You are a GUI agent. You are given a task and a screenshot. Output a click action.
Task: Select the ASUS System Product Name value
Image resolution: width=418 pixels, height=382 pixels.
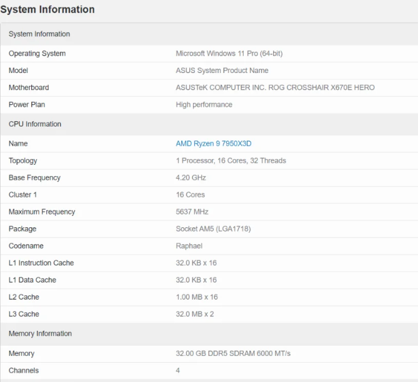pos(222,71)
